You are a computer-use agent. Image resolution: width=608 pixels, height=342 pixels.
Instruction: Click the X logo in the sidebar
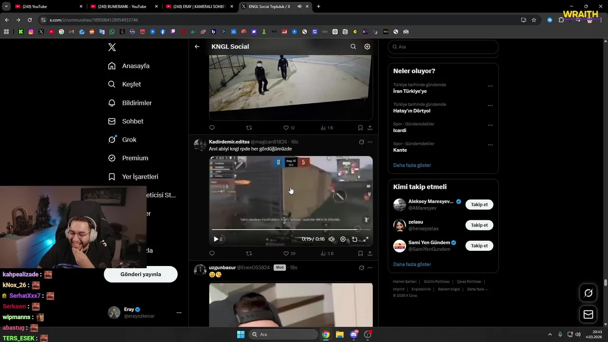click(112, 47)
